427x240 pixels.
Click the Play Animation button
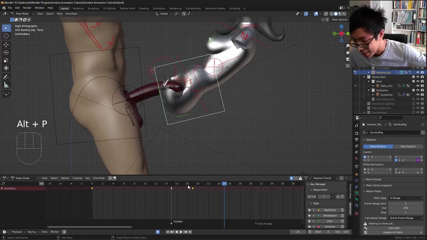click(180, 232)
